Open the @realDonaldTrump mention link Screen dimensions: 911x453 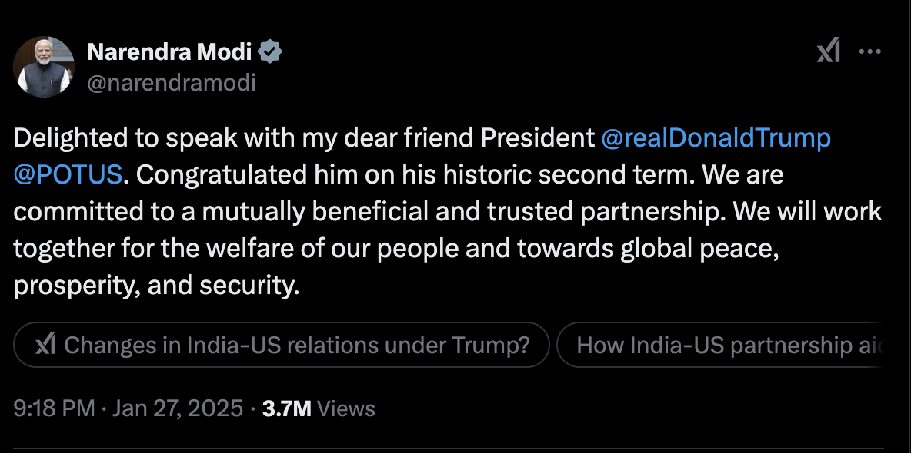pos(716,137)
